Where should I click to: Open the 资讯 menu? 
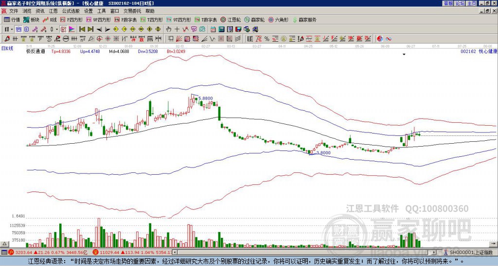tap(40, 11)
